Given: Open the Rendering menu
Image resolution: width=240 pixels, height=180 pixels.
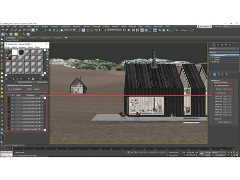Looking at the screenshot, I should point(77,26).
